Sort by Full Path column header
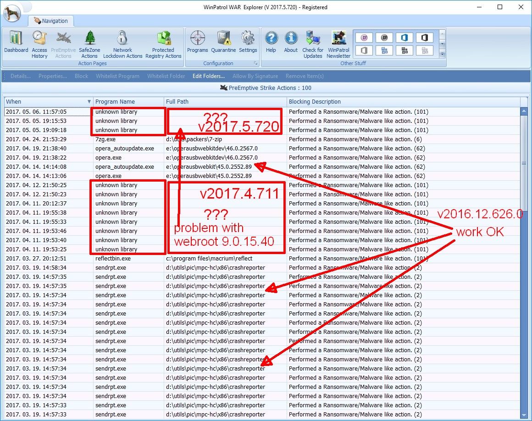The height and width of the screenshot is (421, 532). click(x=225, y=102)
